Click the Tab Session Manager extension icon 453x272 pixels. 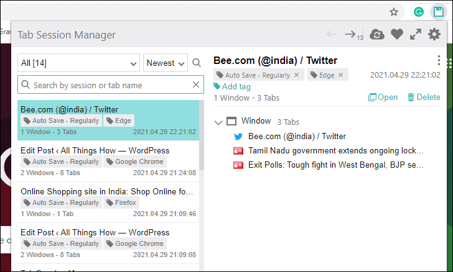[x=438, y=12]
